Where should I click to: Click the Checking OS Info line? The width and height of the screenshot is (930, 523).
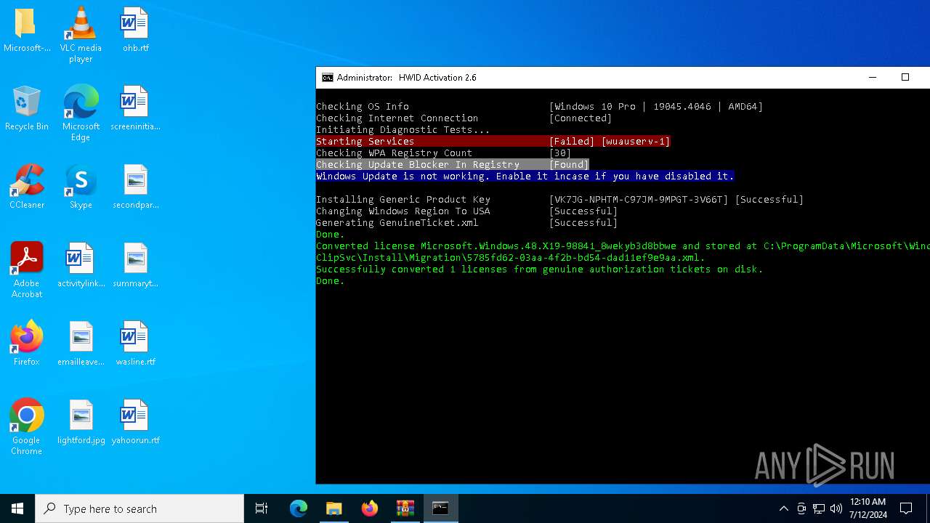coord(539,107)
